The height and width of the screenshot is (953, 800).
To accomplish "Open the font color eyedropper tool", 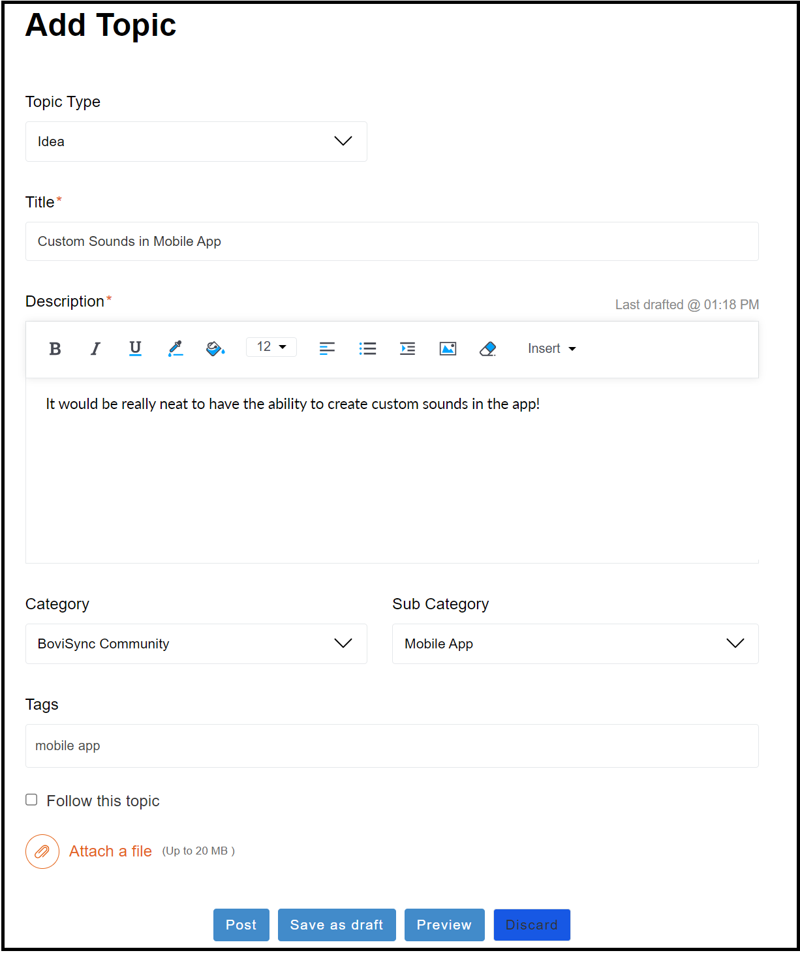I will click(x=176, y=349).
